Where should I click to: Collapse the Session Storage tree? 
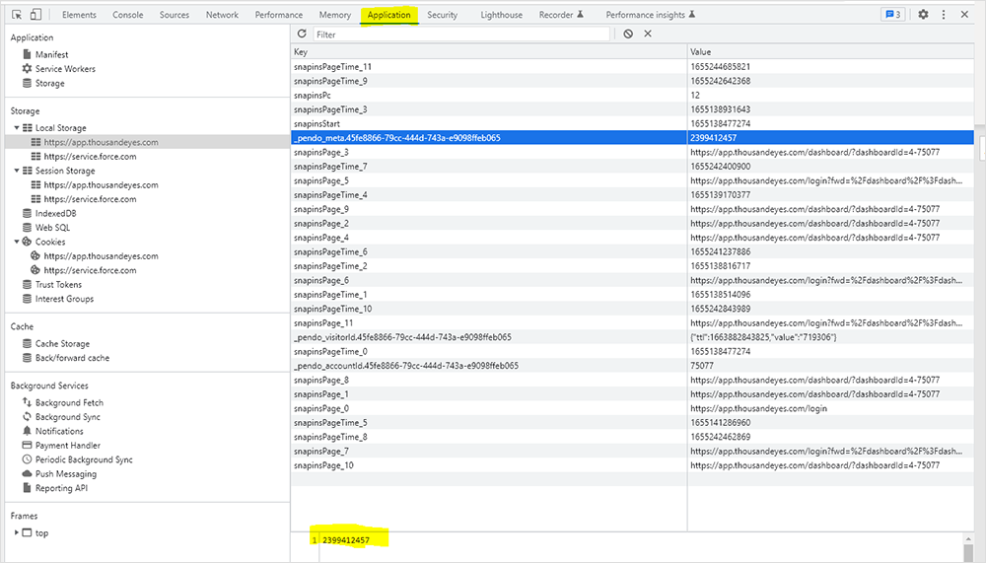click(x=17, y=171)
